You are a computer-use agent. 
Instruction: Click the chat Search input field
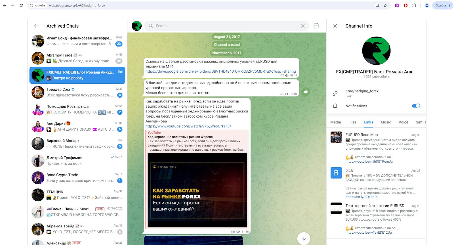click(x=227, y=26)
